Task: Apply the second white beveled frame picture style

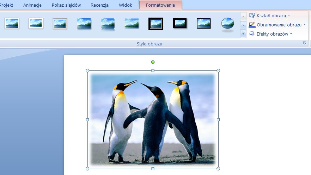Action: [36, 23]
